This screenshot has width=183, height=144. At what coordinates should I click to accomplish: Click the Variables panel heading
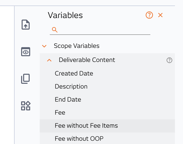pyautogui.click(x=65, y=15)
